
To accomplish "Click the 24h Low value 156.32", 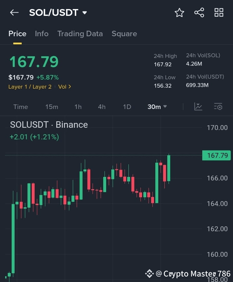I will [x=163, y=86].
